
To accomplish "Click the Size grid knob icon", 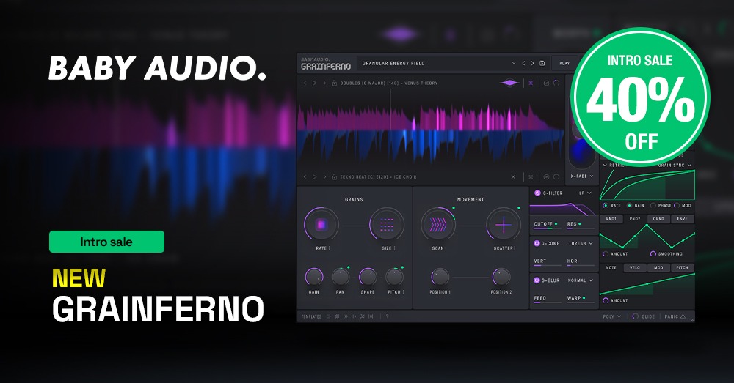I will pos(387,225).
